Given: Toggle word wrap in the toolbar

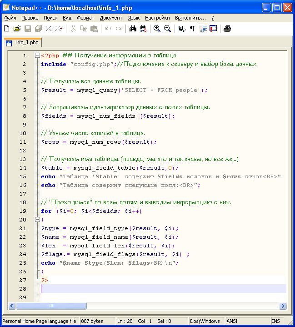Looking at the screenshot, I should point(181,29).
